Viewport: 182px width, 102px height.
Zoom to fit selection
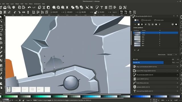54,7
